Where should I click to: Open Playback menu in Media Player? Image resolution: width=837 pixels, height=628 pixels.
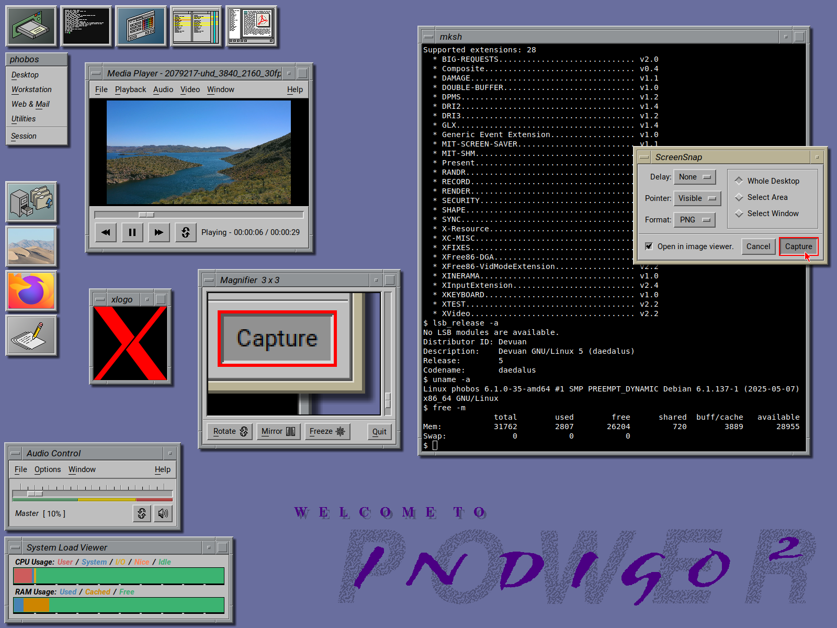(131, 89)
